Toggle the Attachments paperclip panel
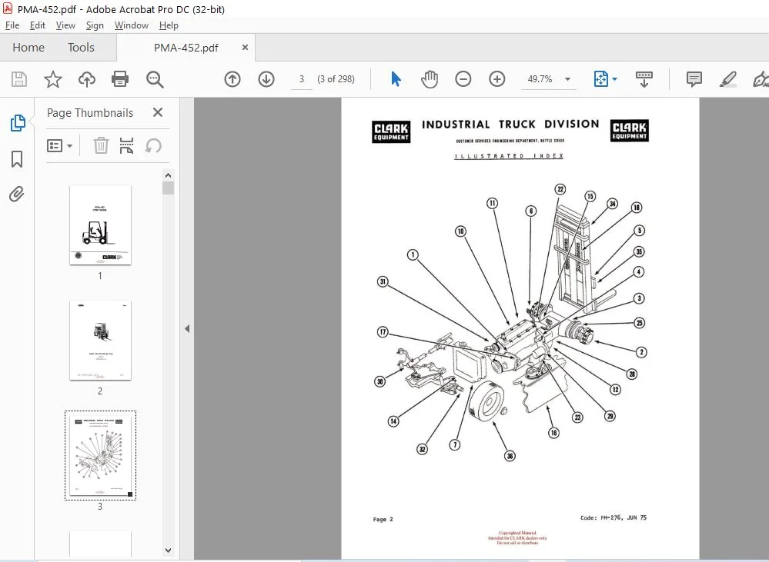Viewport: 769px width, 562px height. click(x=17, y=194)
